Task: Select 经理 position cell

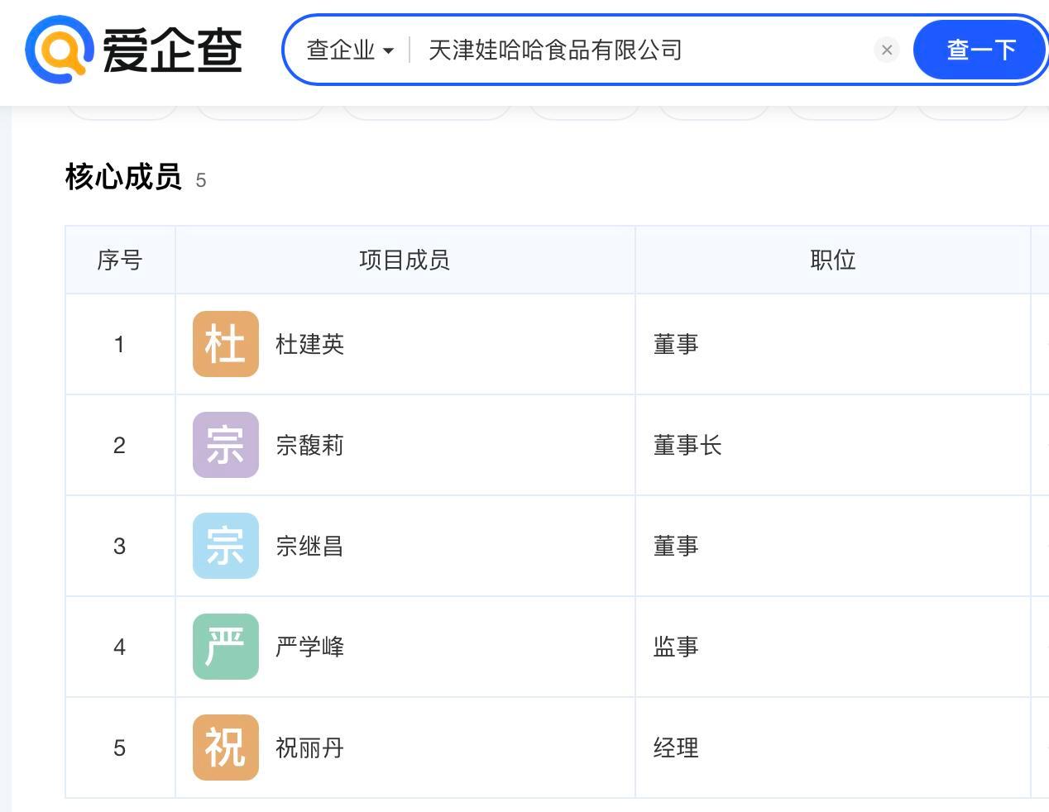Action: [833, 748]
